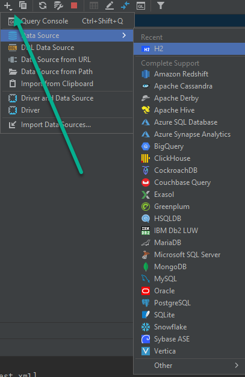This screenshot has width=245, height=377.
Task: Choose BigQuery data source
Action: click(189, 146)
